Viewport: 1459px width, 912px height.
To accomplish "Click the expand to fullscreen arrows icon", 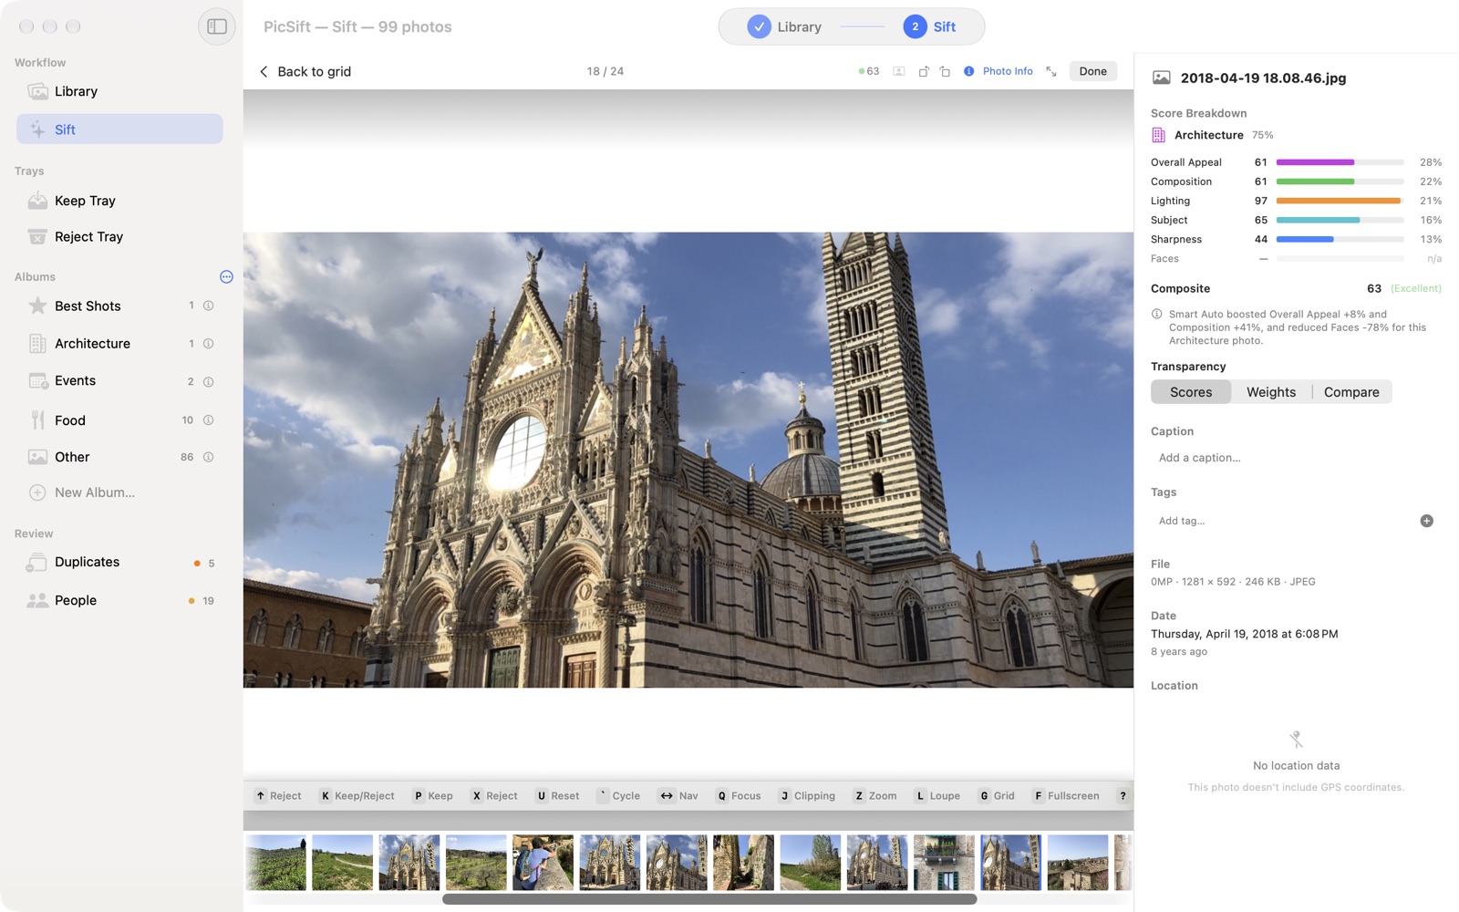I will [1051, 71].
